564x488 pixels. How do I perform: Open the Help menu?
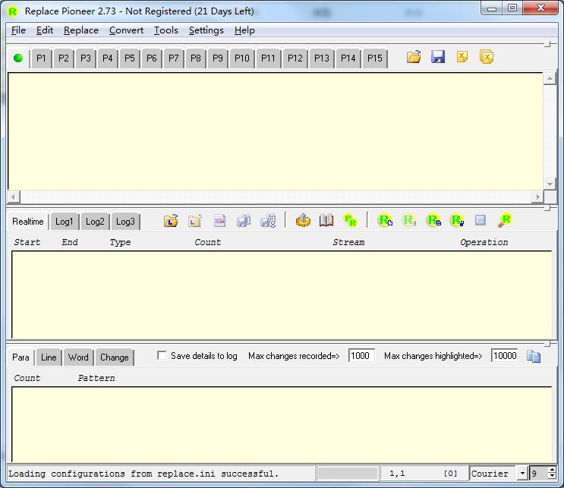tap(244, 30)
